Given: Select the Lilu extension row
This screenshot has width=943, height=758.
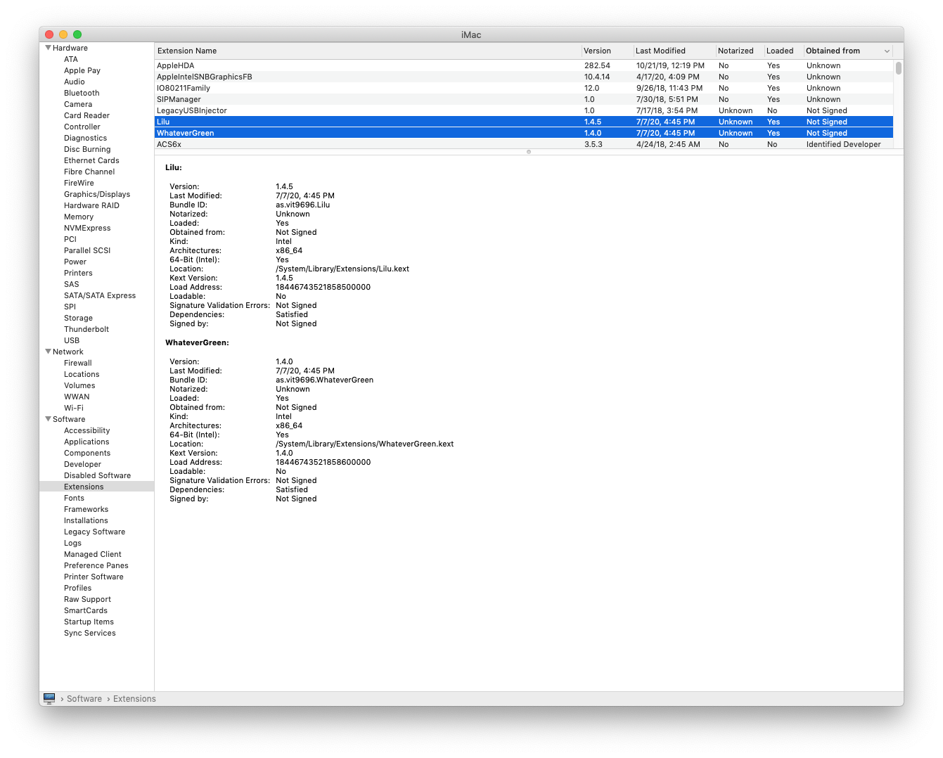Looking at the screenshot, I should tap(524, 122).
